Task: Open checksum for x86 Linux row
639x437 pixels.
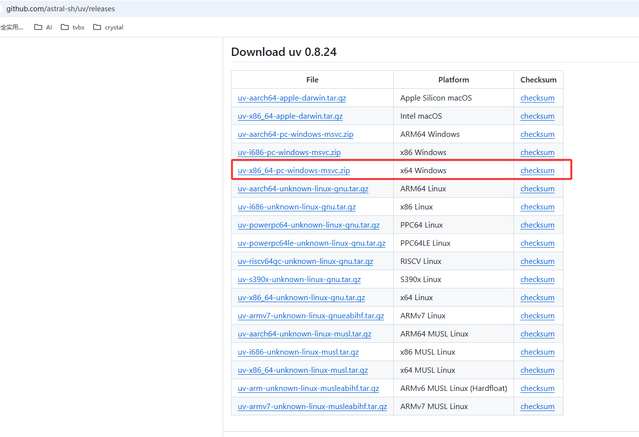Action: coord(537,207)
